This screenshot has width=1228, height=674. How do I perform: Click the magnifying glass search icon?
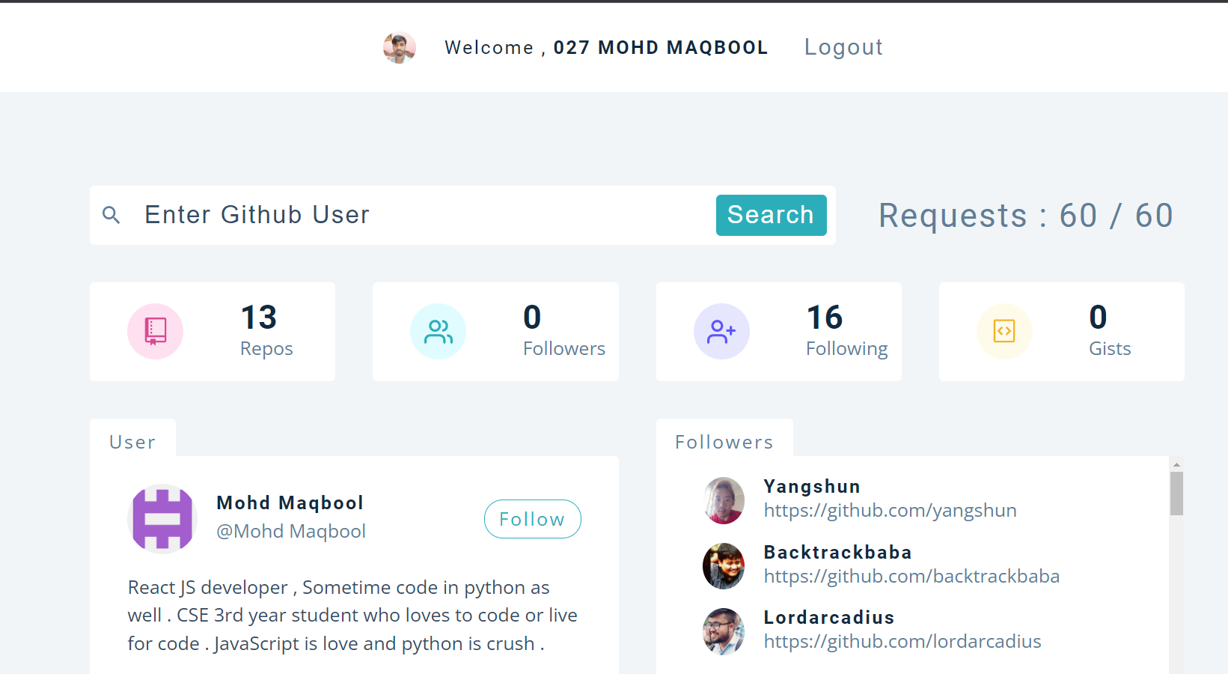coord(111,216)
